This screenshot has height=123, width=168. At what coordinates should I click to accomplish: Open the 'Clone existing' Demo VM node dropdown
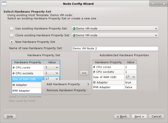tap(115, 35)
